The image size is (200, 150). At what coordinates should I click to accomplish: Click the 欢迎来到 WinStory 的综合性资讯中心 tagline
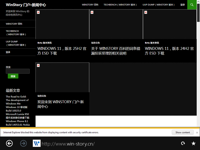coord(17,13)
